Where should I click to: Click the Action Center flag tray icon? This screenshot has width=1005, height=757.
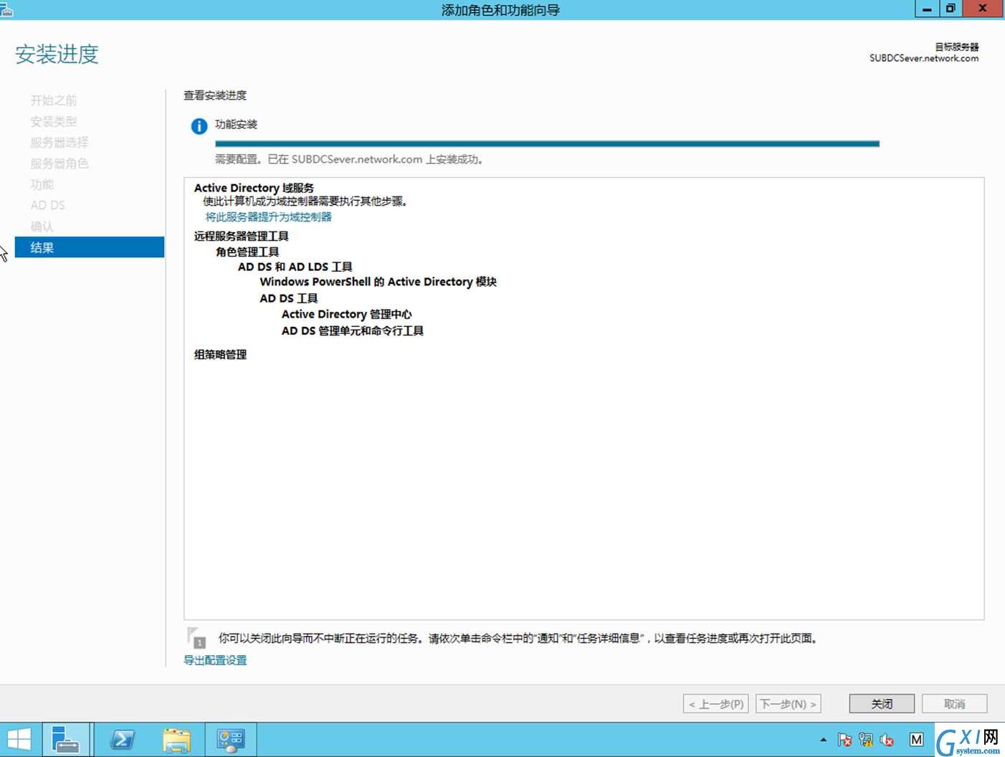click(844, 739)
